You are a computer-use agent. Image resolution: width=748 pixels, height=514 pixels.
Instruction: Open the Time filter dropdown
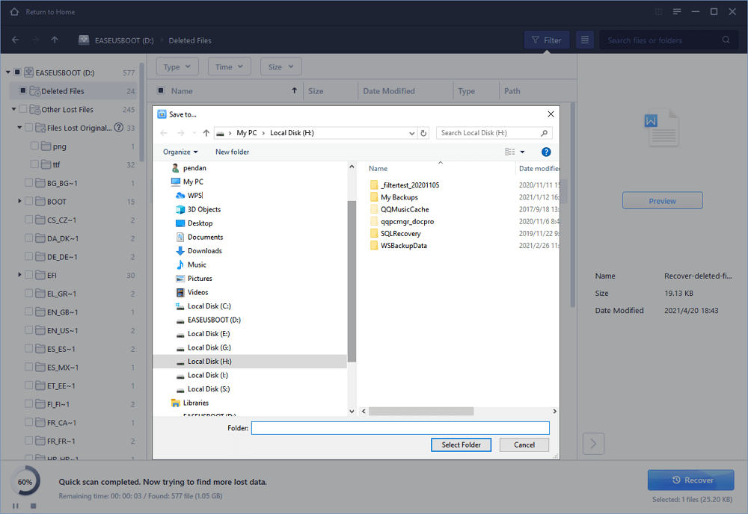(x=229, y=66)
